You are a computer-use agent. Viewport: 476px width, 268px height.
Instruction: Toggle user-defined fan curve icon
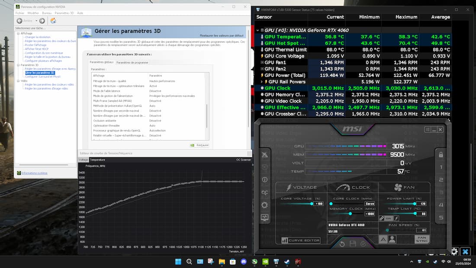pyautogui.click(x=392, y=239)
